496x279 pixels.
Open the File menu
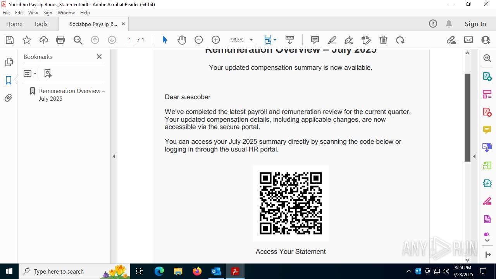pyautogui.click(x=6, y=12)
